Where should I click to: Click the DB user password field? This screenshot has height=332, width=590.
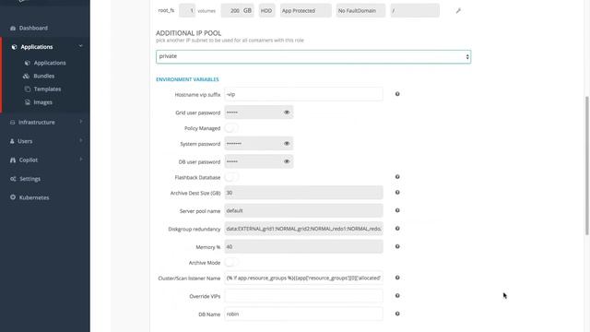(259, 162)
